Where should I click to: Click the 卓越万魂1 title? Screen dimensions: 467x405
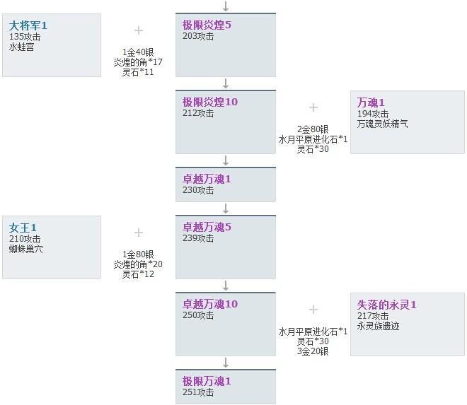point(207,179)
